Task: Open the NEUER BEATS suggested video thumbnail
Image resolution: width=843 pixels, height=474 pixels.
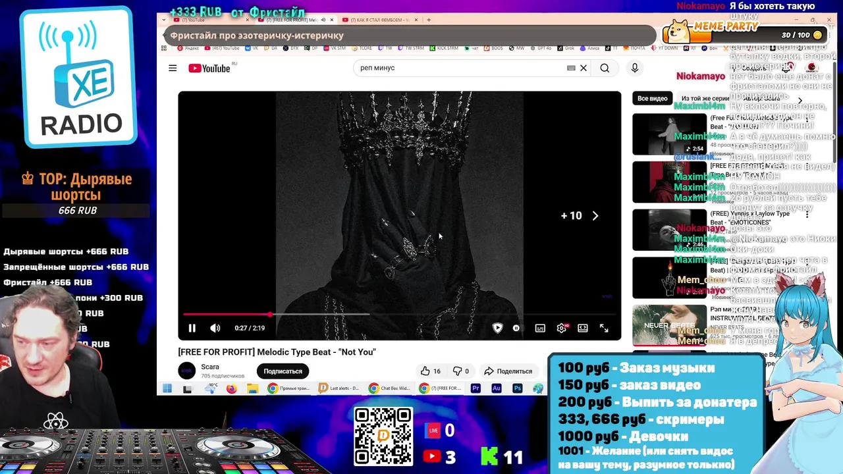Action: pos(669,325)
